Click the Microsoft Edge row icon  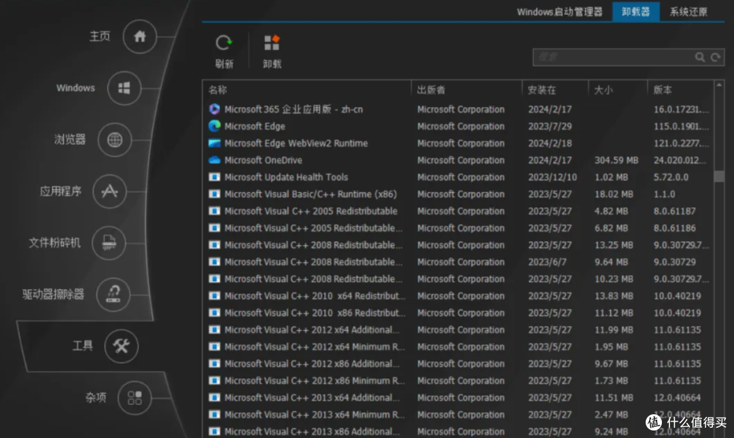tap(214, 126)
